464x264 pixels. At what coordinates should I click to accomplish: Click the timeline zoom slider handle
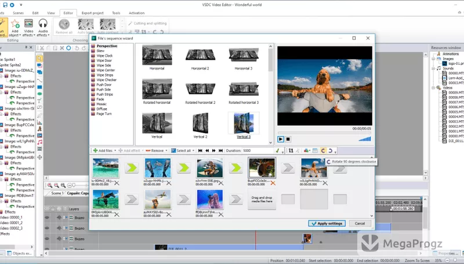coord(74,185)
